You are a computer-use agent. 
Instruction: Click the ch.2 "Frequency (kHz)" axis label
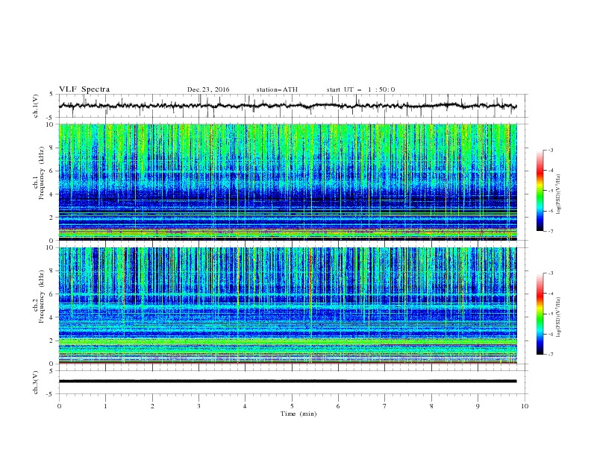click(42, 297)
